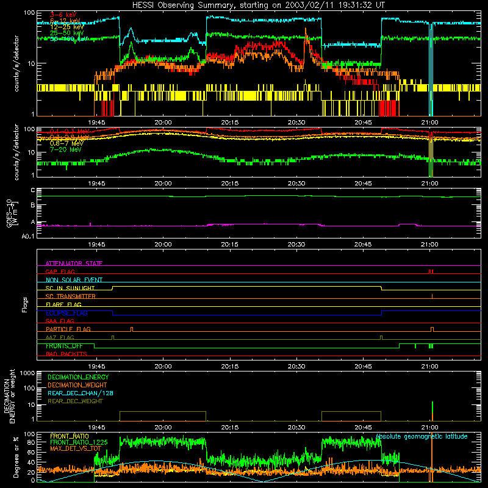
Task: Select the DECIMATION_ENERGY legend label
Action: tap(78, 377)
